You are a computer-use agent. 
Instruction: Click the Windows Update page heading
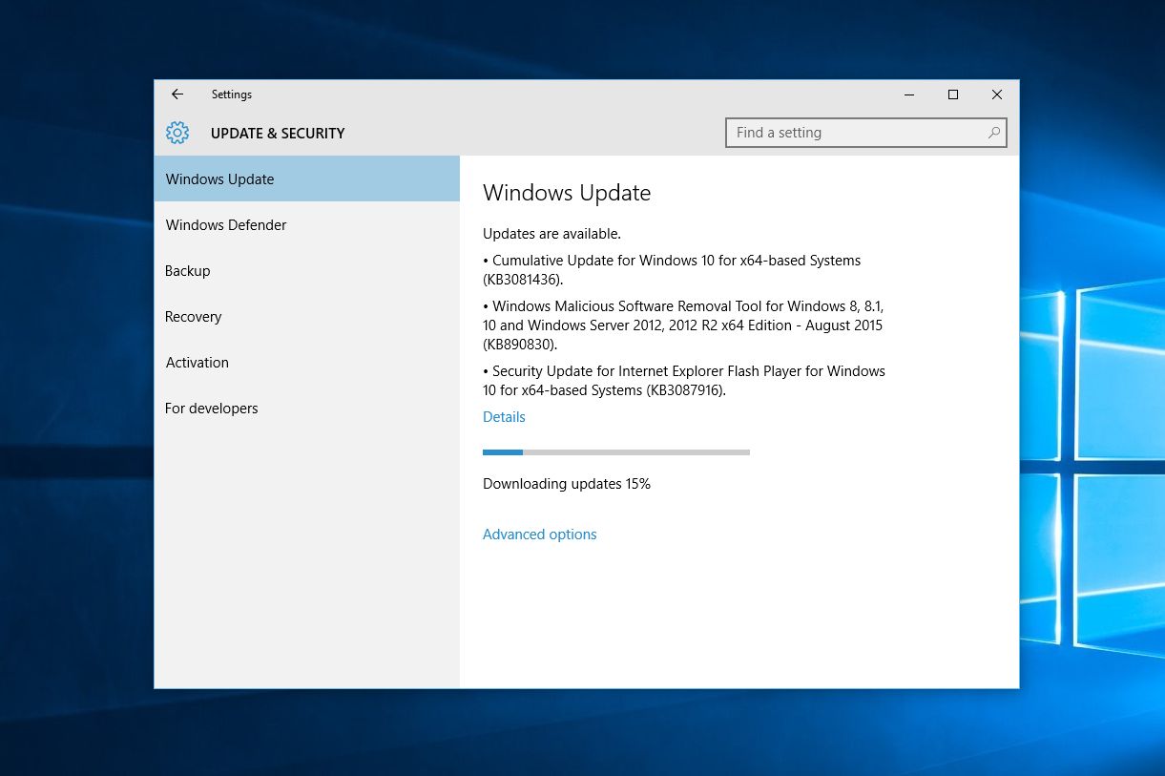(x=567, y=193)
